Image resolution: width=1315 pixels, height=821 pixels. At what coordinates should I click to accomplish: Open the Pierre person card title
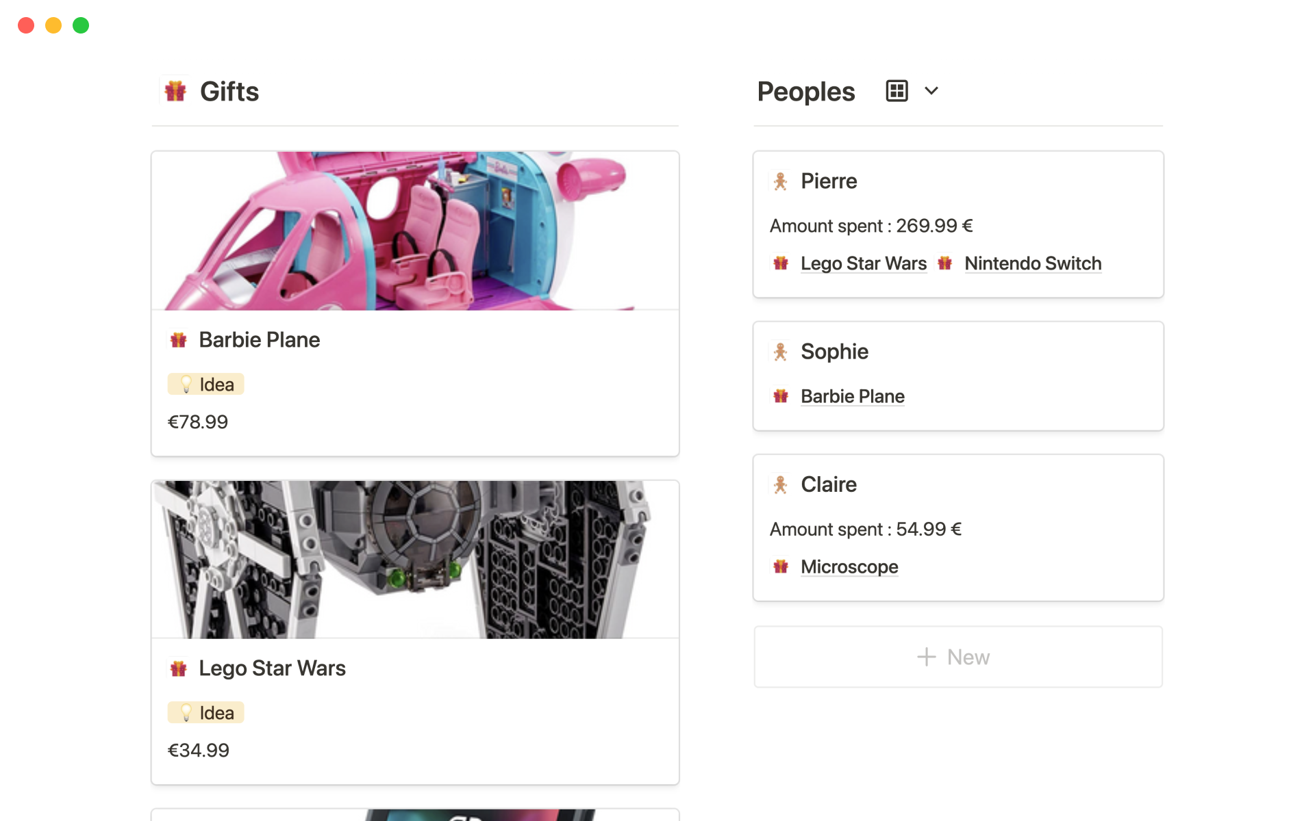click(829, 181)
